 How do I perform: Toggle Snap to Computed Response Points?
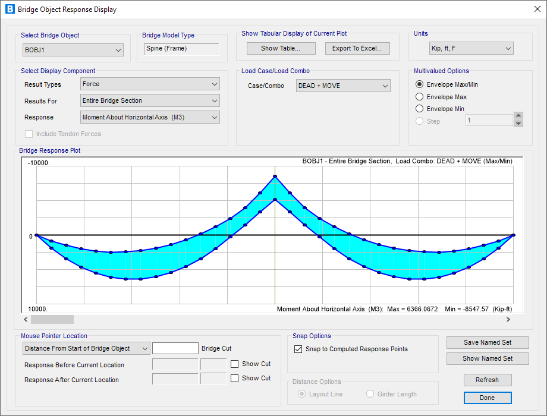coord(298,349)
